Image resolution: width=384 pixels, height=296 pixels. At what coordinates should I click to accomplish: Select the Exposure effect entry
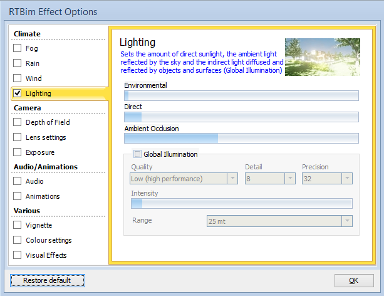click(40, 152)
